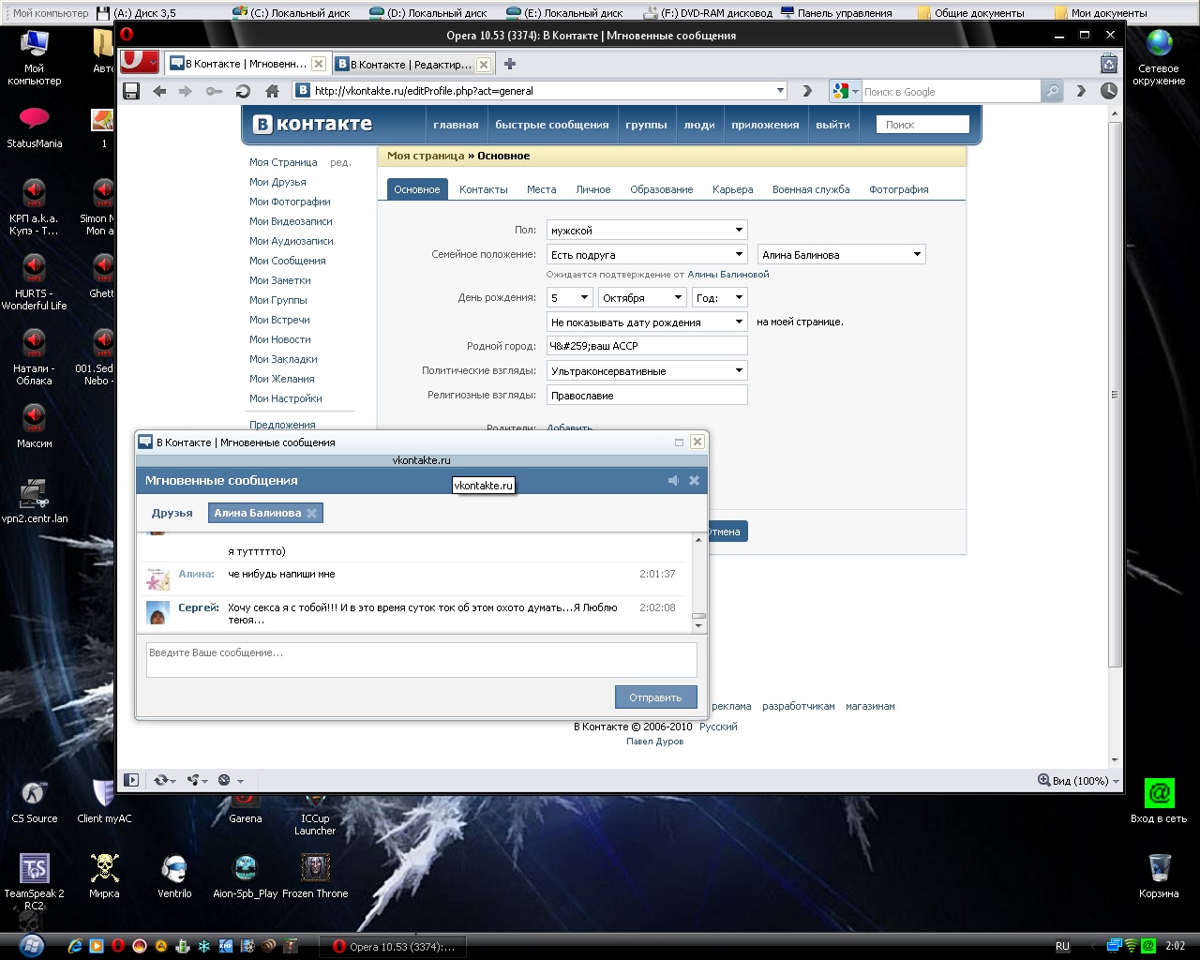The width and height of the screenshot is (1200, 960).
Task: Open the Корзина recycle bin
Action: (x=1159, y=877)
